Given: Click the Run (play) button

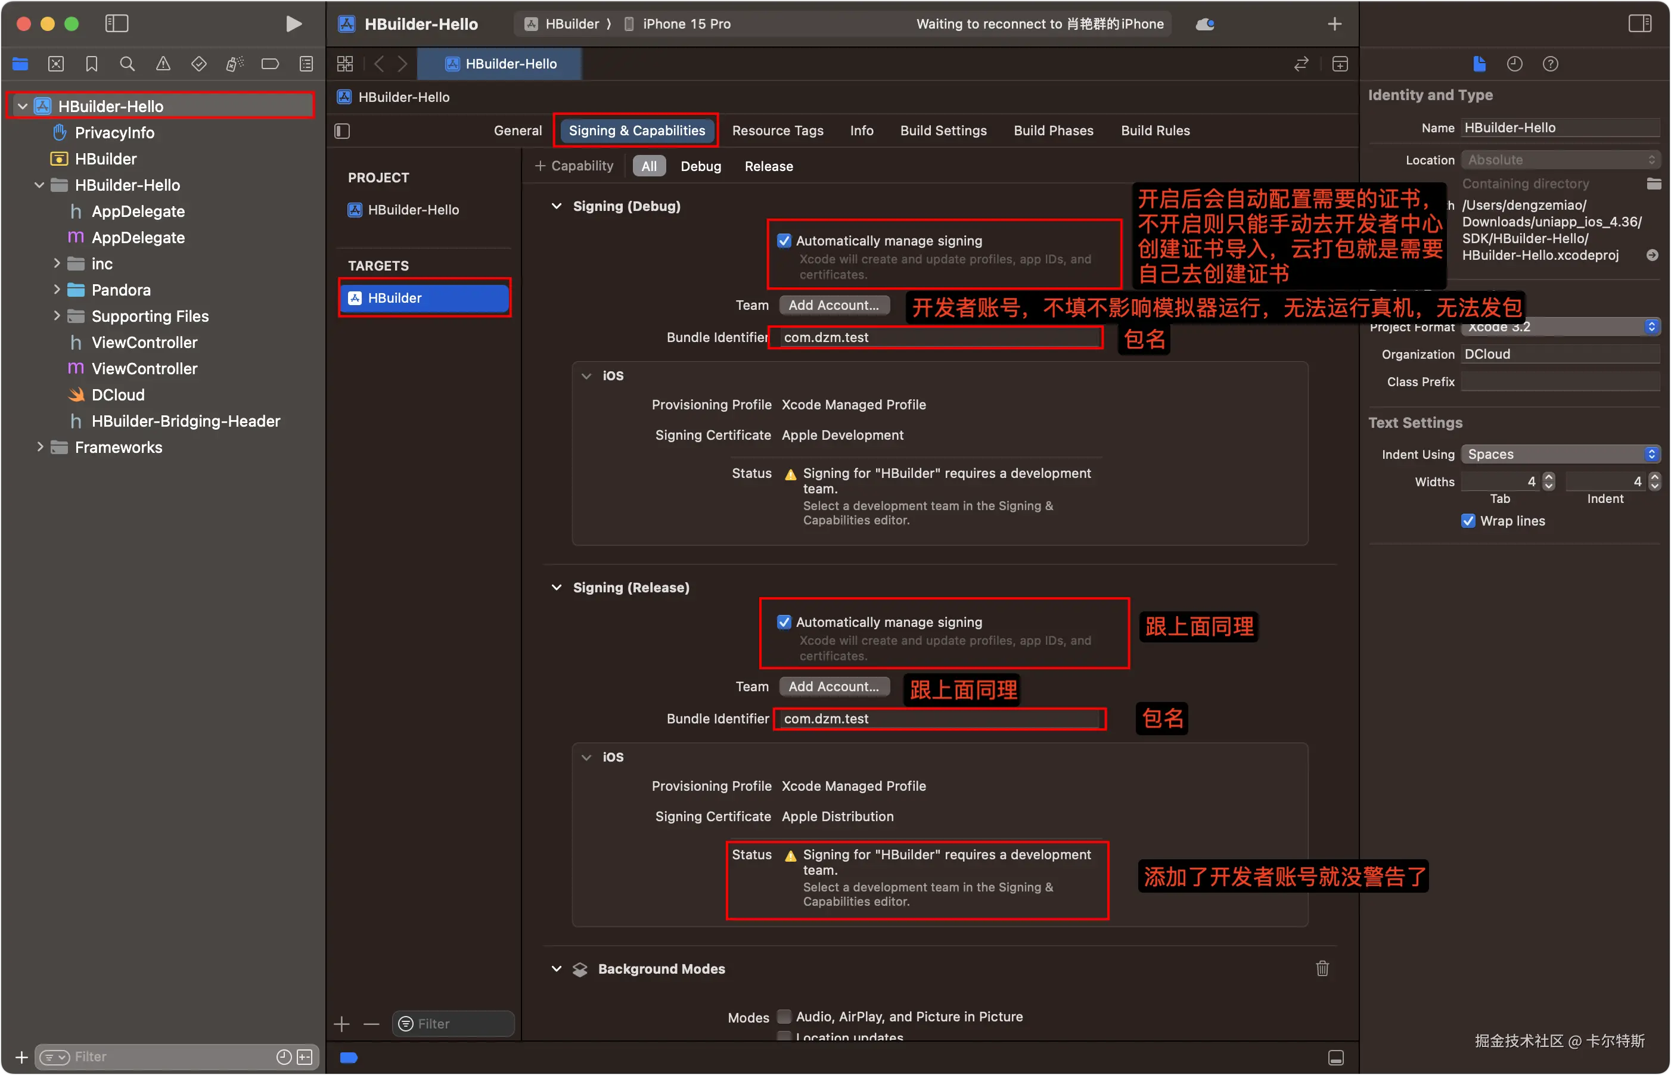Looking at the screenshot, I should click(294, 24).
